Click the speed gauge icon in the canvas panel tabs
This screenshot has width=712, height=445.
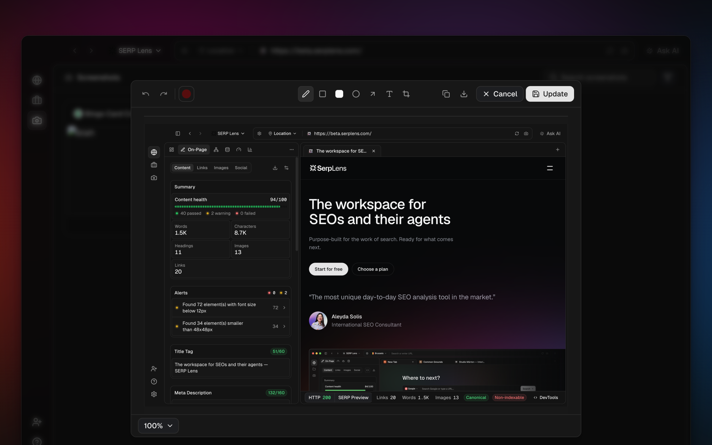[239, 150]
